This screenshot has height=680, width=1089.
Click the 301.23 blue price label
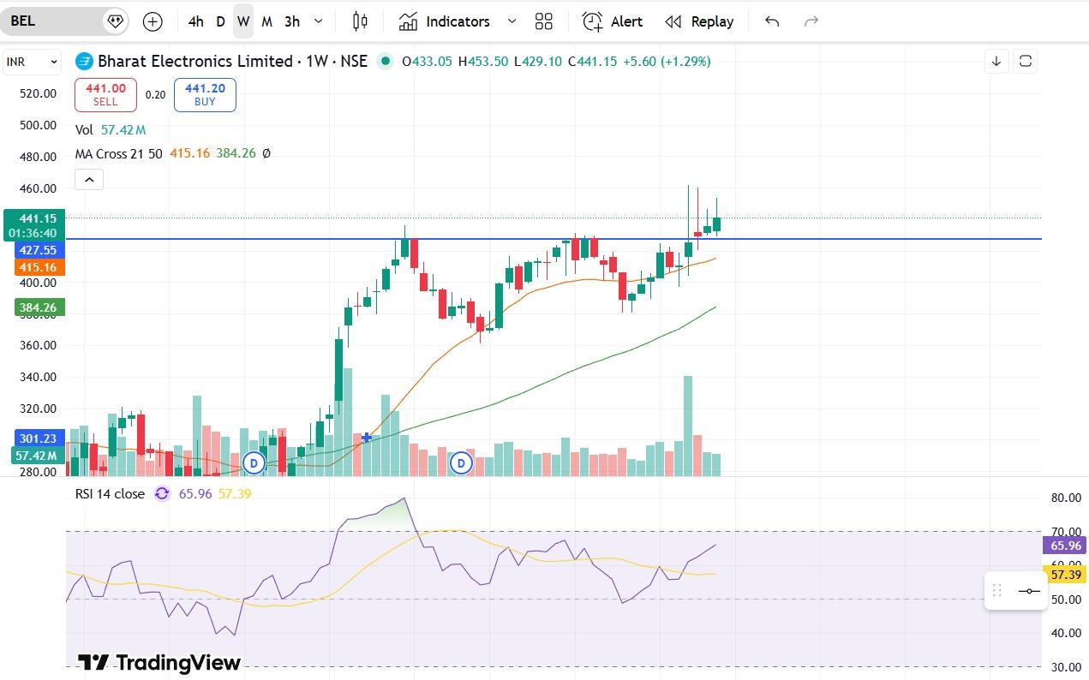pos(39,438)
